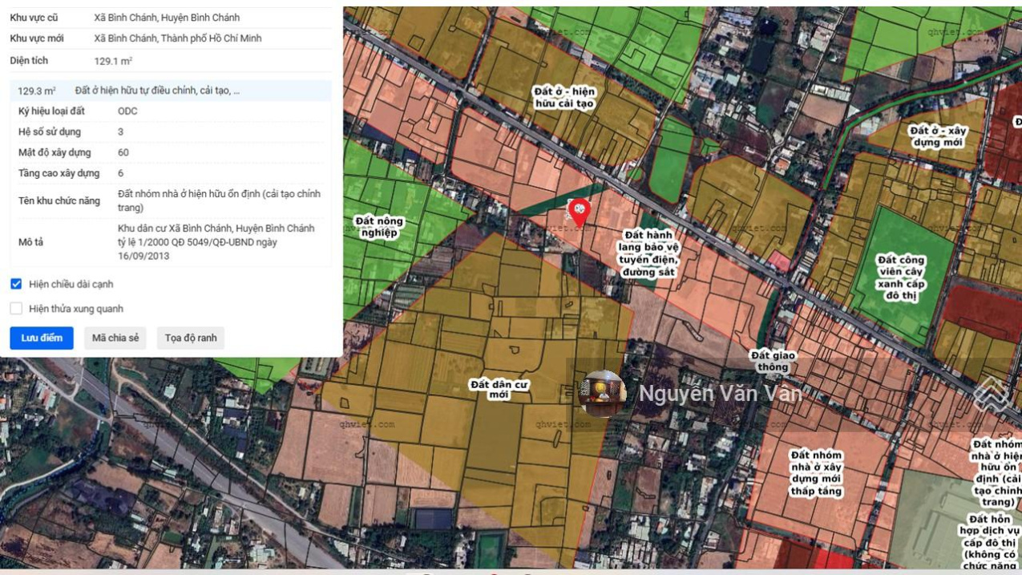Enable Hiện thửa xung quanh checkbox
Screen dimensions: 1022x575
pos(16,309)
